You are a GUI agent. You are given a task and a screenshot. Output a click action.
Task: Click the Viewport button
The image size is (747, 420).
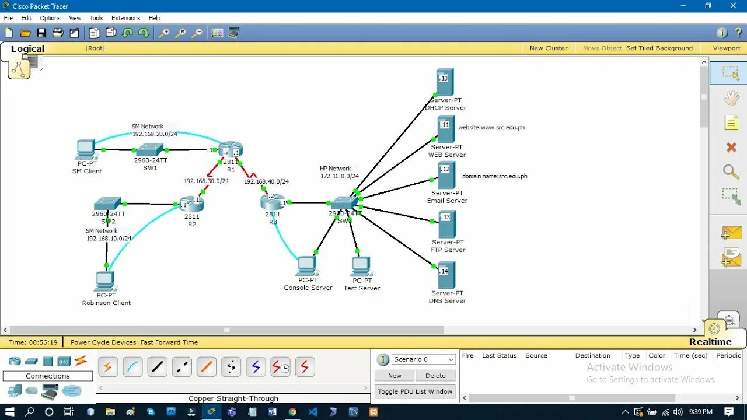(727, 48)
